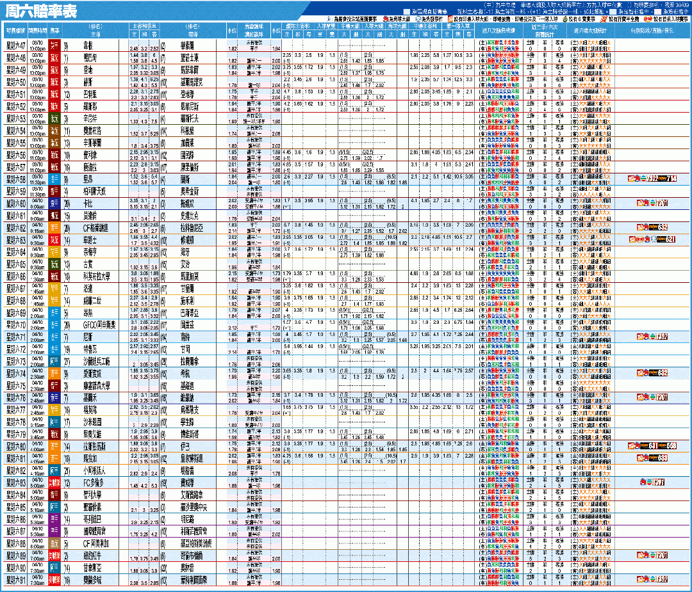This screenshot has width=692, height=592.
Task: Click the blue league badge in row 星期六58
Action: [x=54, y=179]
